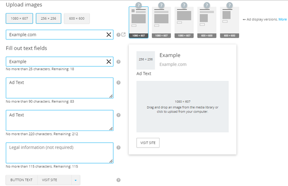Viewport: 288px width, 186px height.
Task: Open the More link for ad versions
Action: tap(283, 19)
